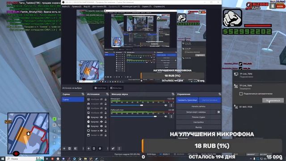This screenshot has height=161, width=286.
Task: Open virtual camera settings gear icon
Action: [x=219, y=112]
